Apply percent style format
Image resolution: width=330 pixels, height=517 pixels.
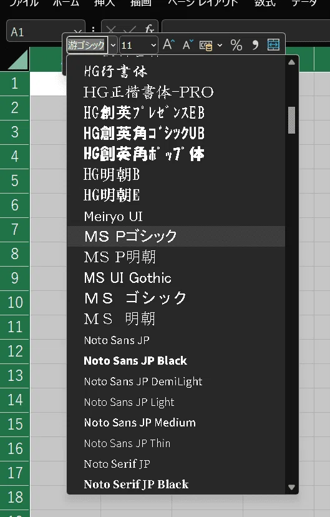[236, 45]
